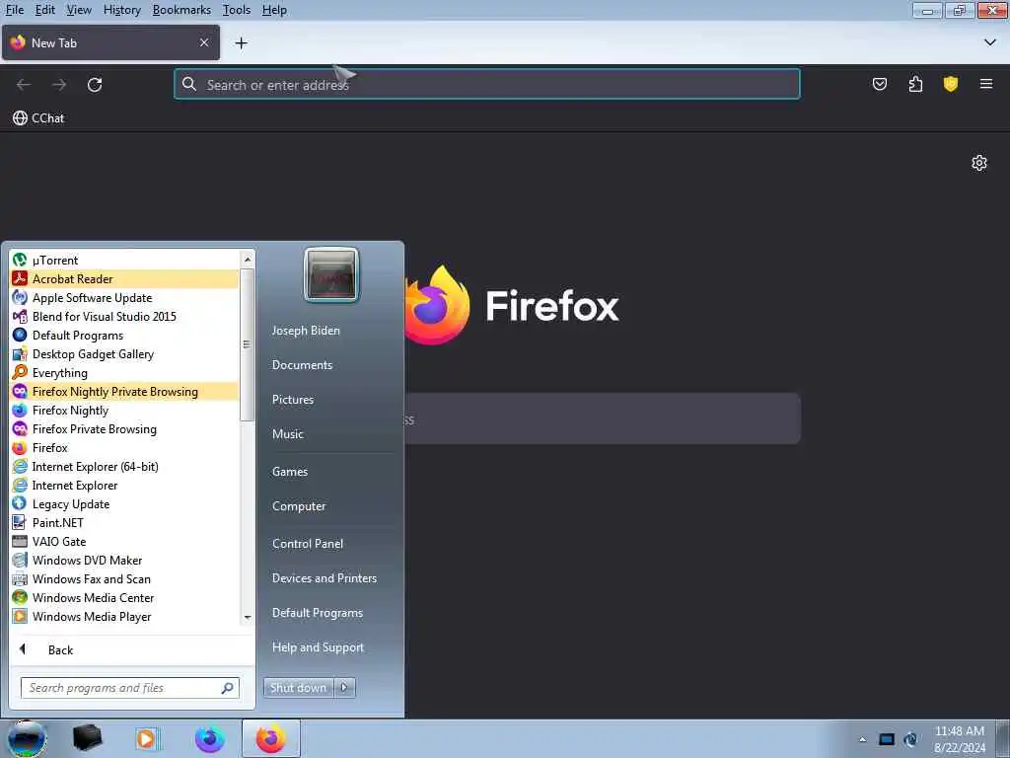Open Computer from Start menu
The image size is (1010, 758).
coord(299,506)
